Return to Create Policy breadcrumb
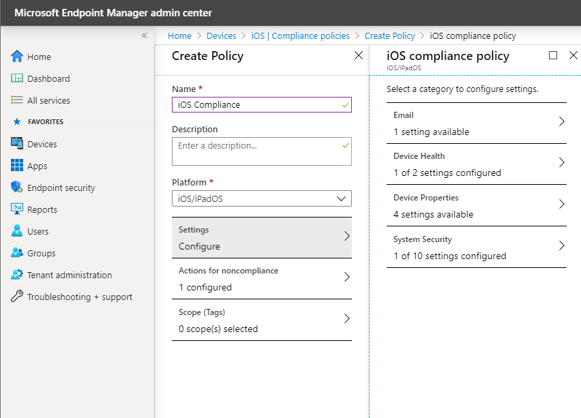 coord(390,36)
